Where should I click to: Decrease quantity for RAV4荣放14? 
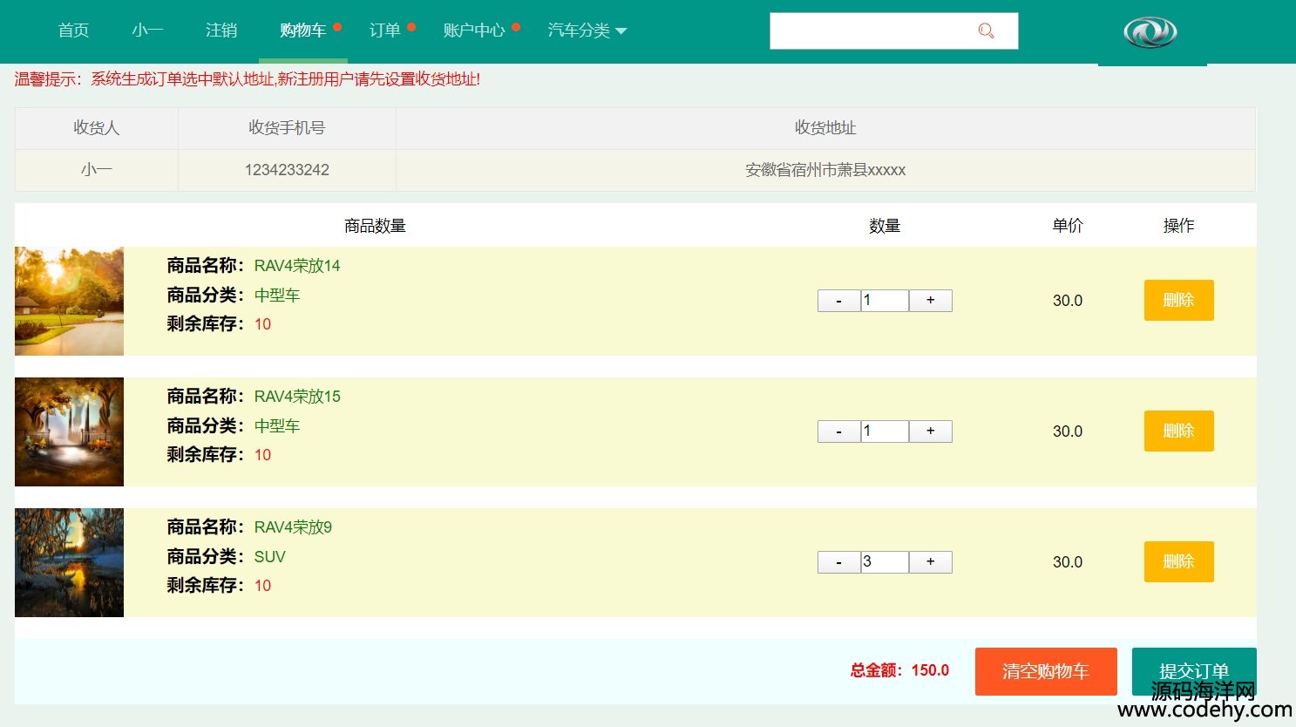coord(838,301)
